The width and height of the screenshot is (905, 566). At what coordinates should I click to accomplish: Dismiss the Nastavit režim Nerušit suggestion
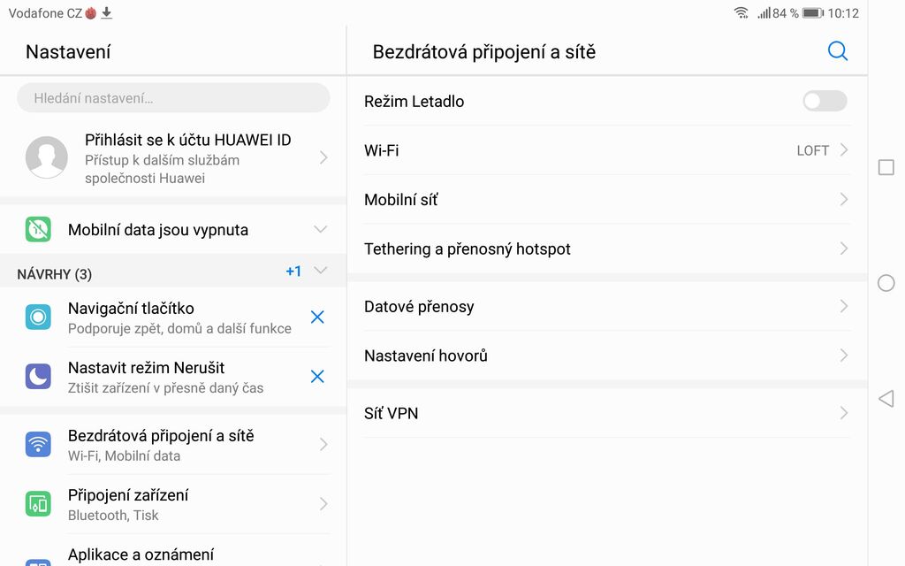[317, 376]
